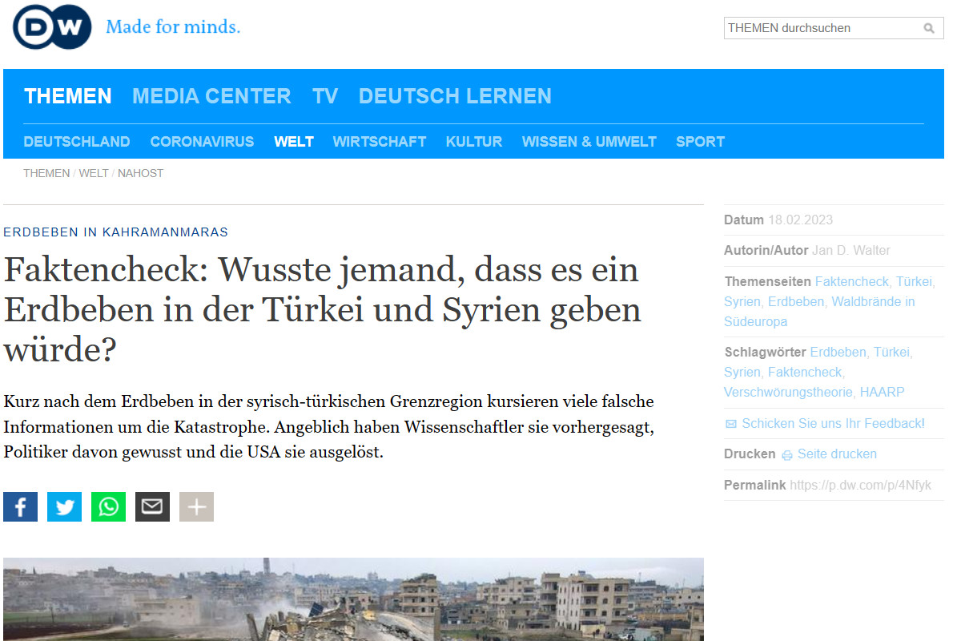Click the article headline Faktencheck

click(x=323, y=310)
